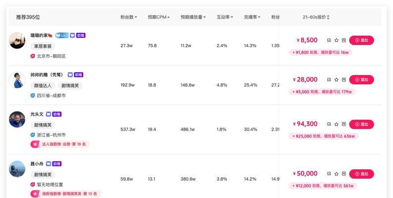Viewport: 393px width, 198px height.
Task: Toggle sorting on 21-60s报价 header
Action: tap(316, 17)
